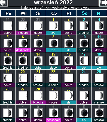Image resolution: width=107 pixels, height=122 pixels.
Task: Click 'b.dobre' label under September 28
Action: [38, 102]
